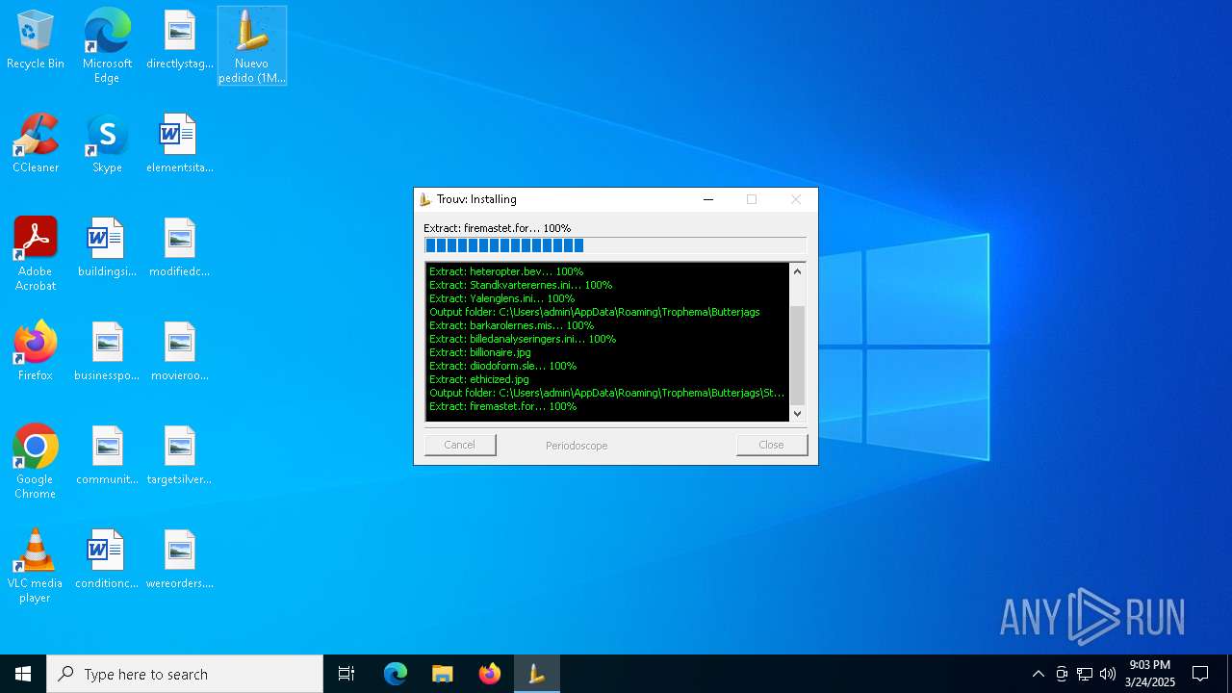Open Skype desktop shortcut
This screenshot has width=1232, height=693.
107,144
